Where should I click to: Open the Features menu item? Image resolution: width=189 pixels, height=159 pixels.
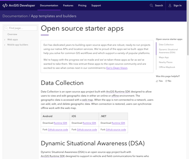(68, 5)
